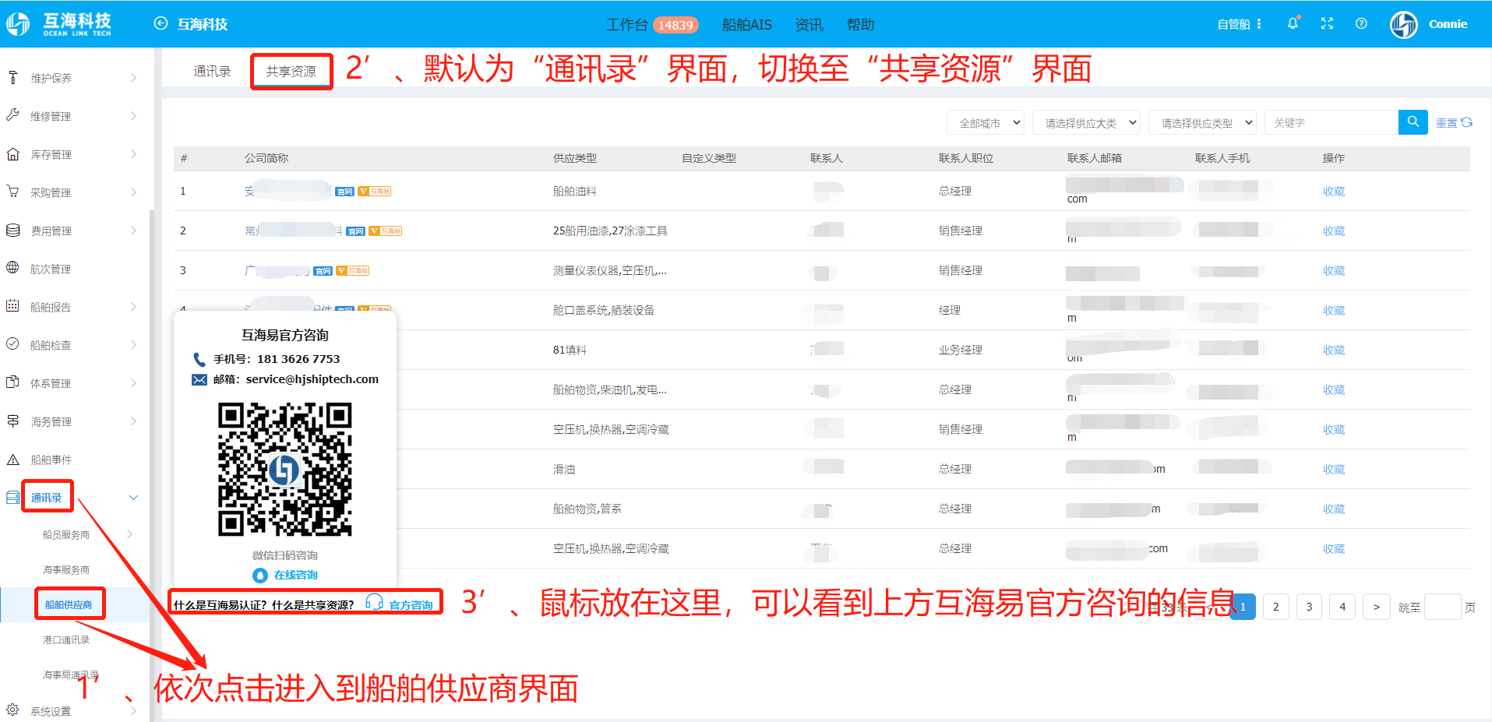
Task: Click the 采购管理 cart icon
Action: pos(13,192)
